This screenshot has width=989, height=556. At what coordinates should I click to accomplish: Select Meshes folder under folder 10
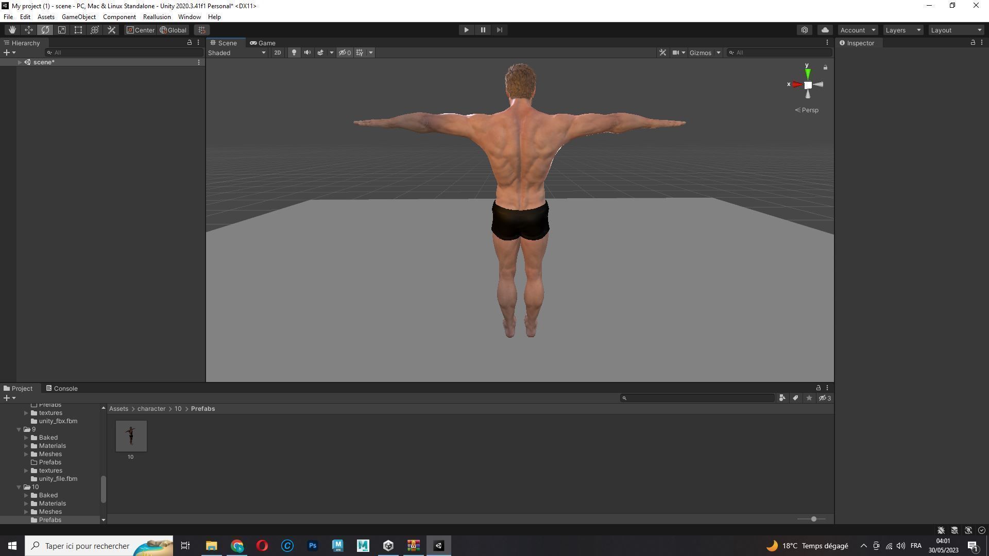click(50, 512)
